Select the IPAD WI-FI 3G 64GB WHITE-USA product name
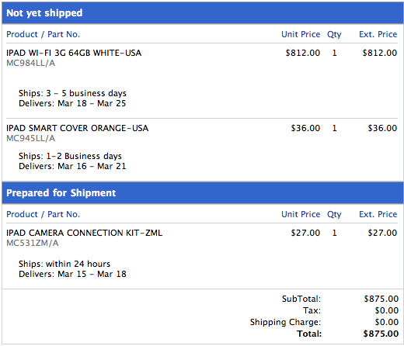This screenshot has height=346, width=404. click(74, 53)
